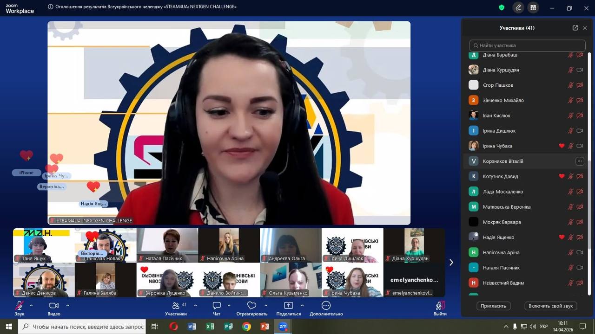595x334 pixels.
Task: Click the Включить свой звук button
Action: coord(550,306)
